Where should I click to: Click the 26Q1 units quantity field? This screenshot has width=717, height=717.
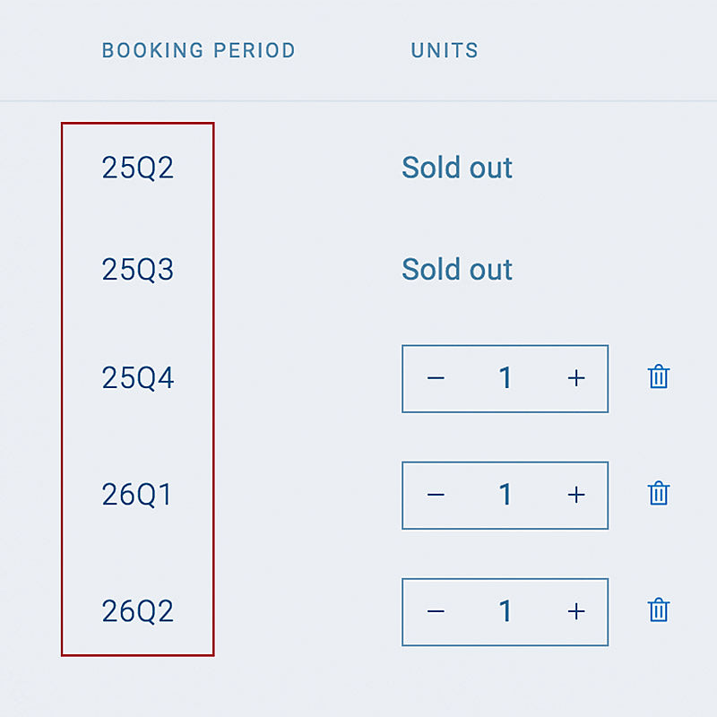[x=505, y=495]
